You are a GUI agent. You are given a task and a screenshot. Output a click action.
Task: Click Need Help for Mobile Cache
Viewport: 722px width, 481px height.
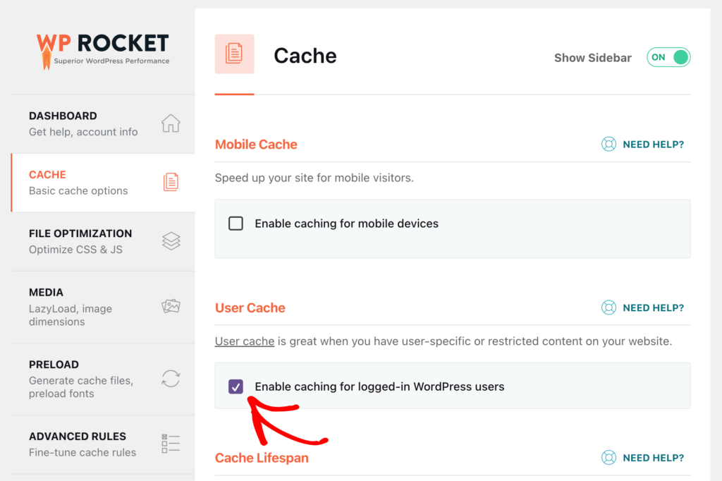point(653,144)
